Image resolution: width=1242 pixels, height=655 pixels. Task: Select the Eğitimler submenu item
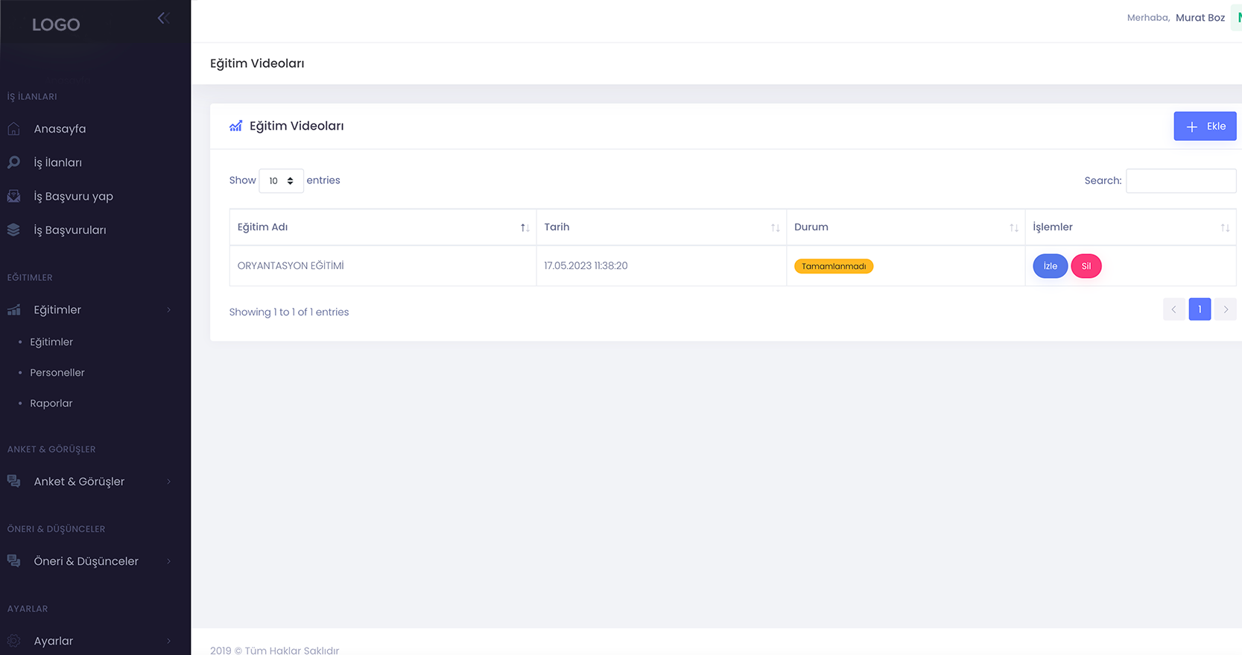click(x=51, y=342)
